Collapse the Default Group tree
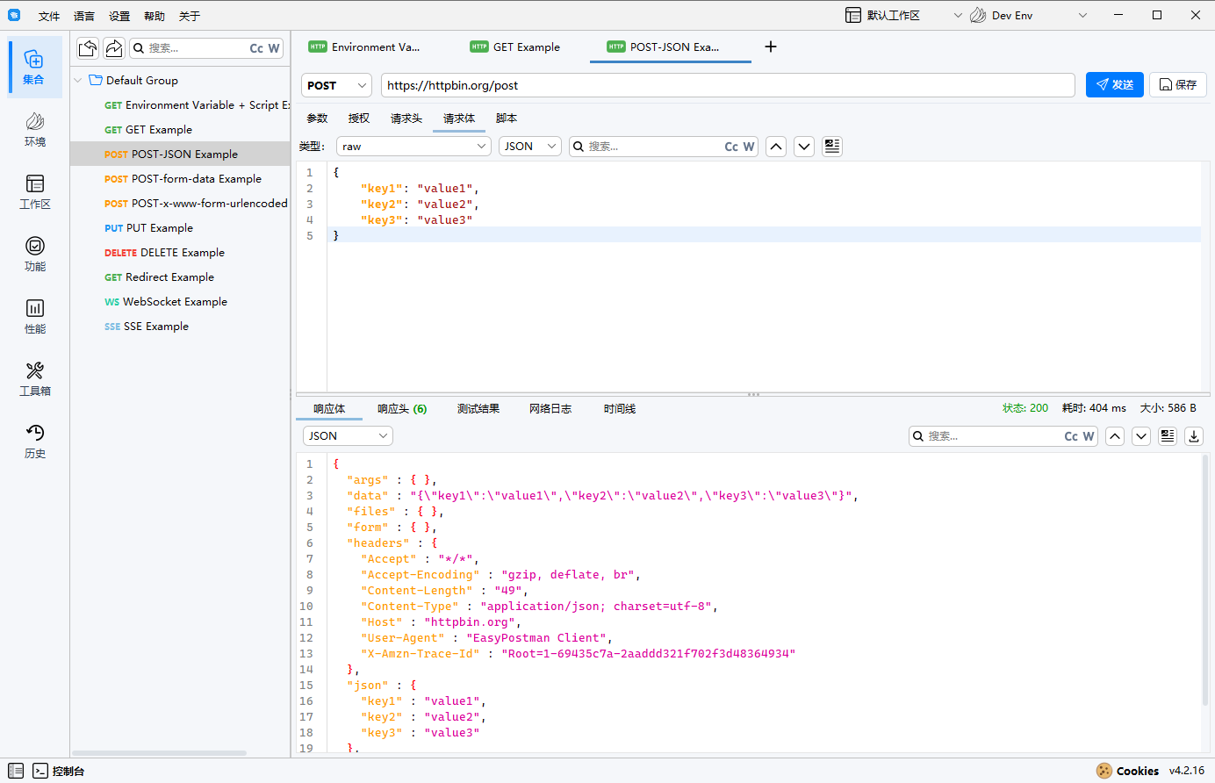Viewport: 1215px width, 783px height. coord(78,80)
